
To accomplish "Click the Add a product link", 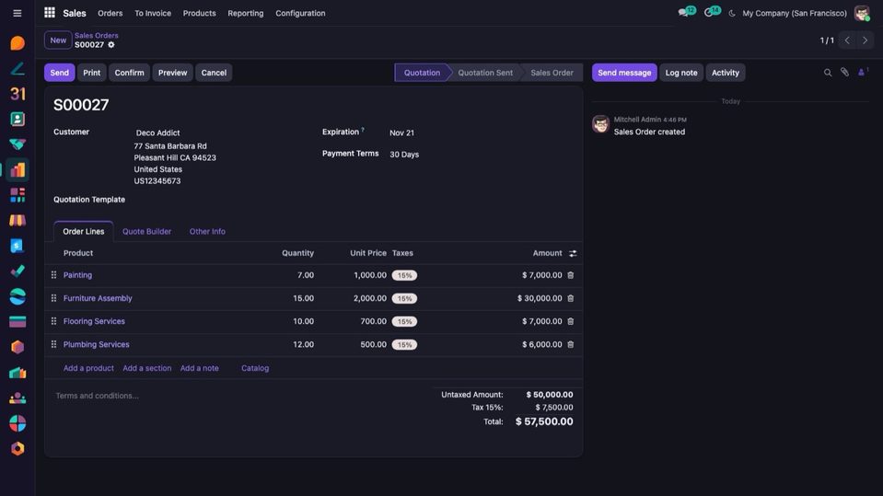I will [x=88, y=368].
